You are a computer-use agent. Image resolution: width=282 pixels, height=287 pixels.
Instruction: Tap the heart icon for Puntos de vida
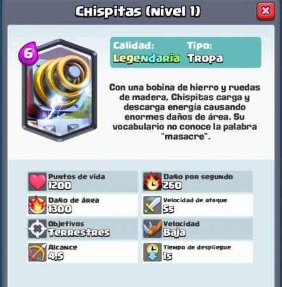[x=37, y=181]
